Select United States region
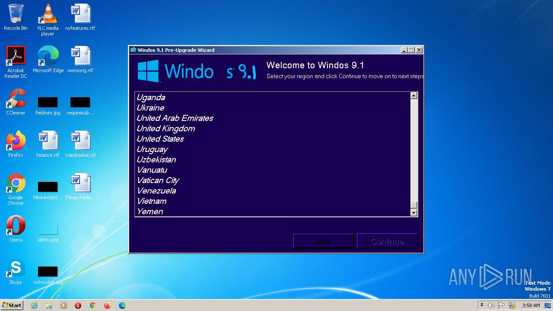553x311 pixels. [x=272, y=139]
